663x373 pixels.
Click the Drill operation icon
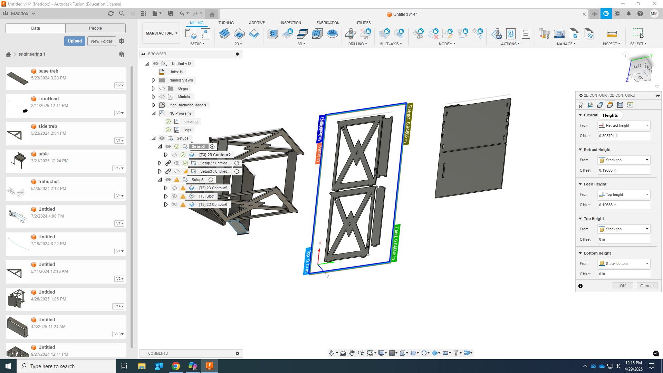(351, 34)
